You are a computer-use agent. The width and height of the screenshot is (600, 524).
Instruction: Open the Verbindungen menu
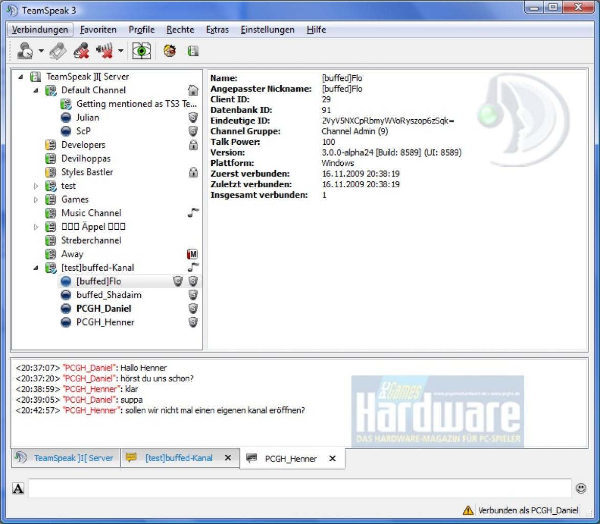pyautogui.click(x=40, y=30)
